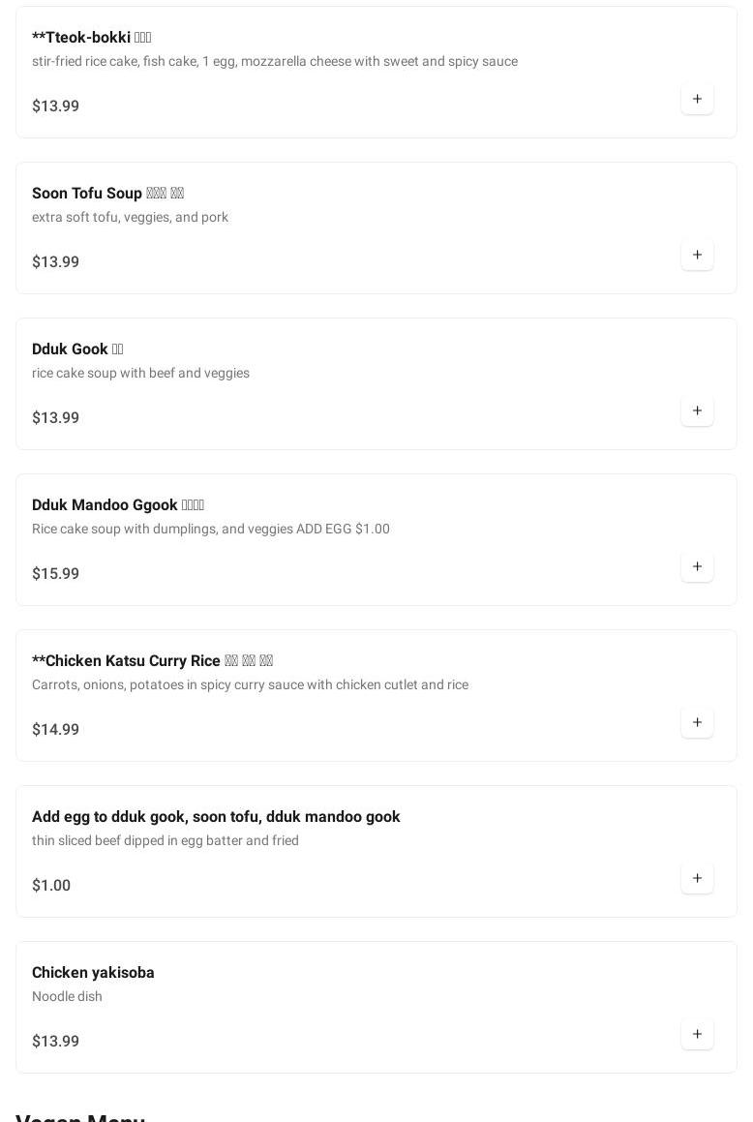Image resolution: width=753 pixels, height=1122 pixels.
Task: Open the Tteok-bokki item title
Action: click(91, 37)
